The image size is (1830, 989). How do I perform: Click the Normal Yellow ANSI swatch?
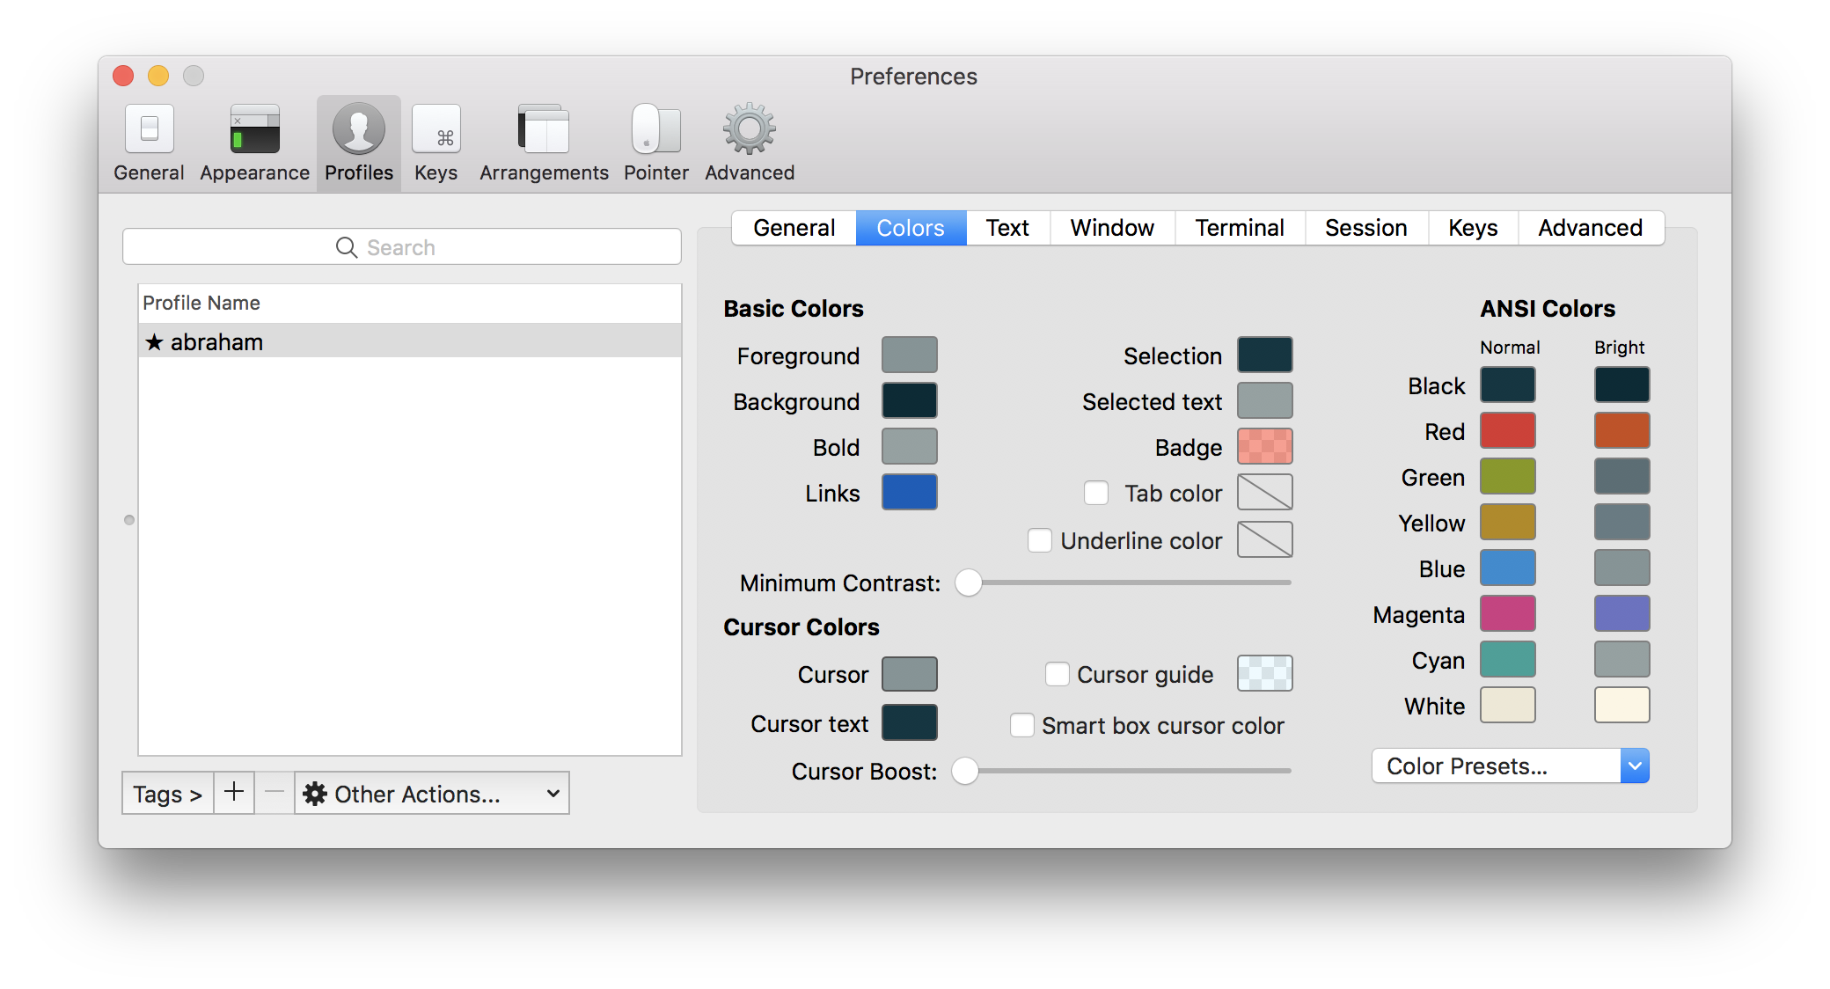(x=1508, y=522)
